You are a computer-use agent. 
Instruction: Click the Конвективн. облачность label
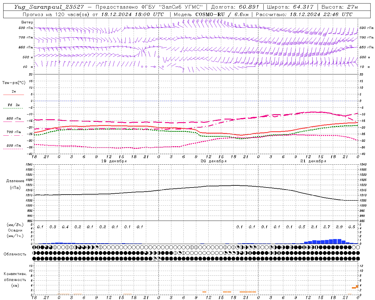[x=15, y=277]
